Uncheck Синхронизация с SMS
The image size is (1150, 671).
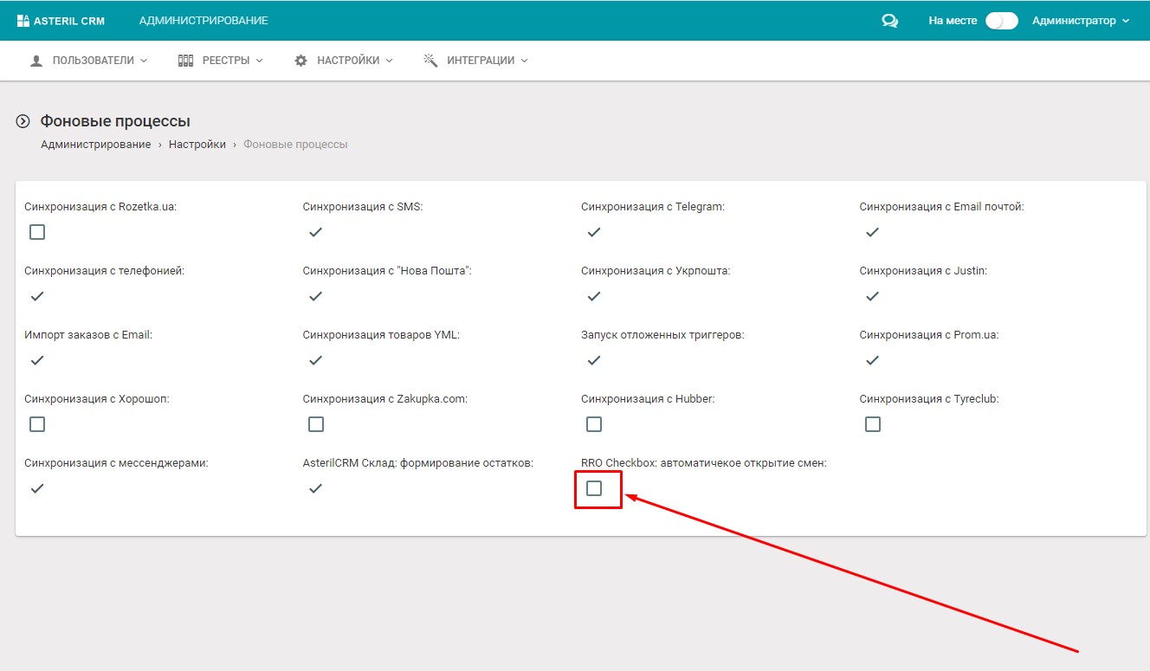coord(316,232)
